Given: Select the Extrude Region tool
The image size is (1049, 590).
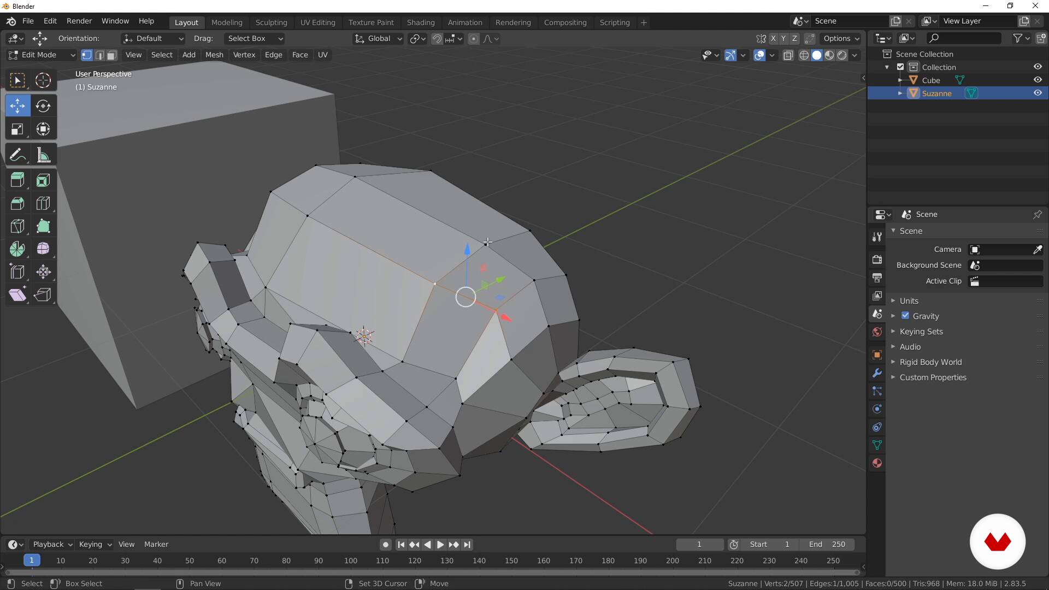Looking at the screenshot, I should point(17,180).
